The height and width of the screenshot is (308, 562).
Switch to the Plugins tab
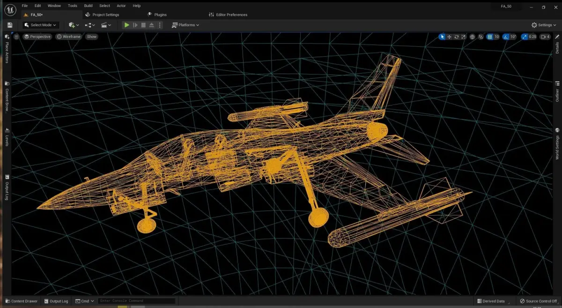tap(157, 15)
